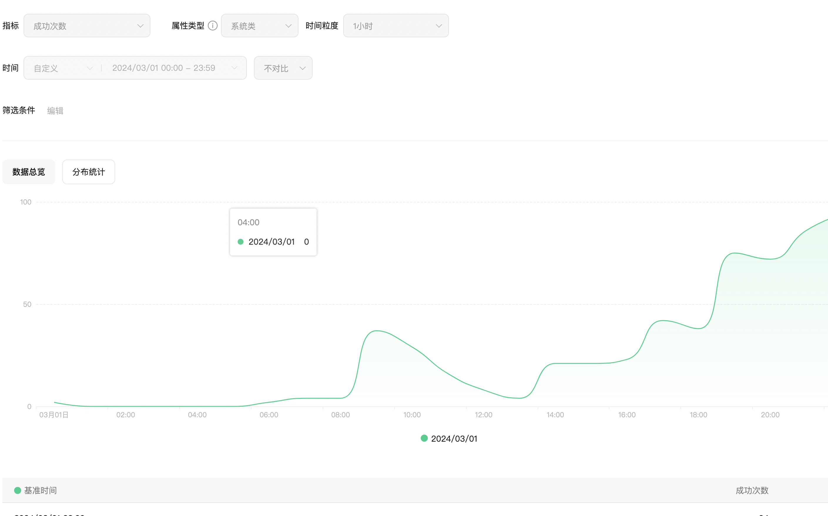Click the chevron arrow in 1小时 dropdown
The image size is (828, 516).
tap(439, 26)
